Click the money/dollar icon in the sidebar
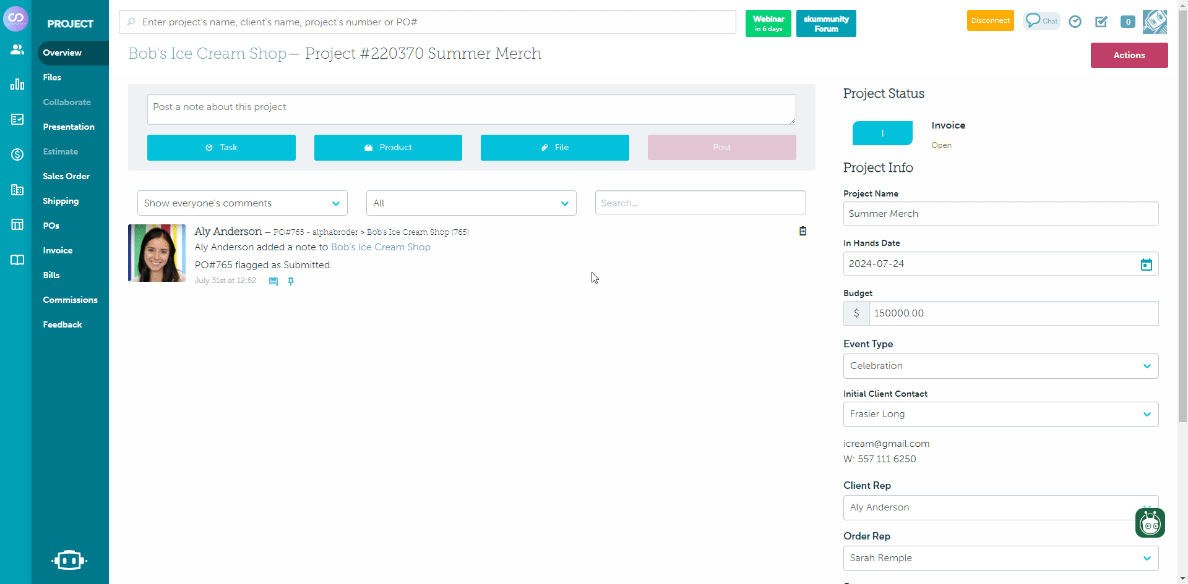The width and height of the screenshot is (1188, 584). point(17,154)
